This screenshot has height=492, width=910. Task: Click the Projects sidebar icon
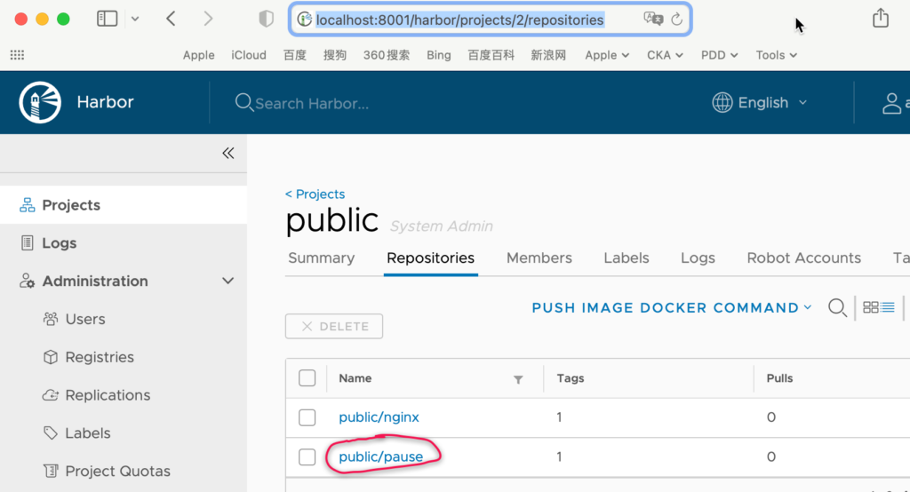[x=27, y=205]
